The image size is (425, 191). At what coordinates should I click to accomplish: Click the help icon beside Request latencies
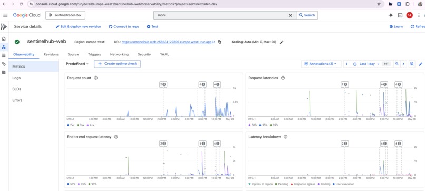click(x=283, y=78)
